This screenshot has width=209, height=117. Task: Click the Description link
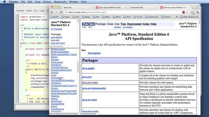(94, 53)
